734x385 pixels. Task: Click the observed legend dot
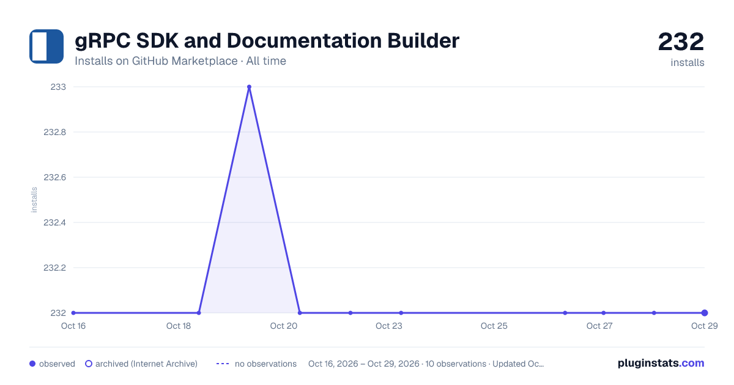click(x=32, y=364)
